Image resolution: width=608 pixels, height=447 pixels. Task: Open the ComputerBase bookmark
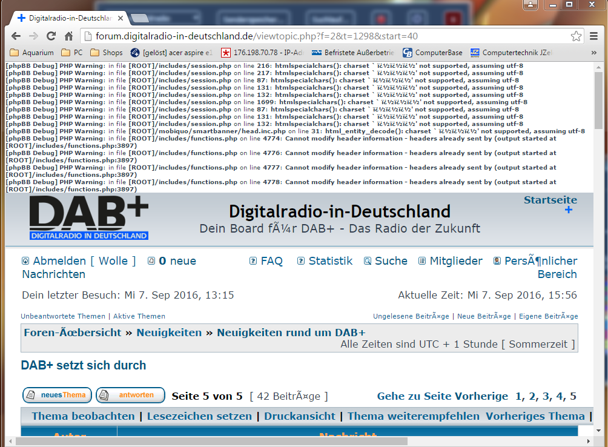pos(432,53)
